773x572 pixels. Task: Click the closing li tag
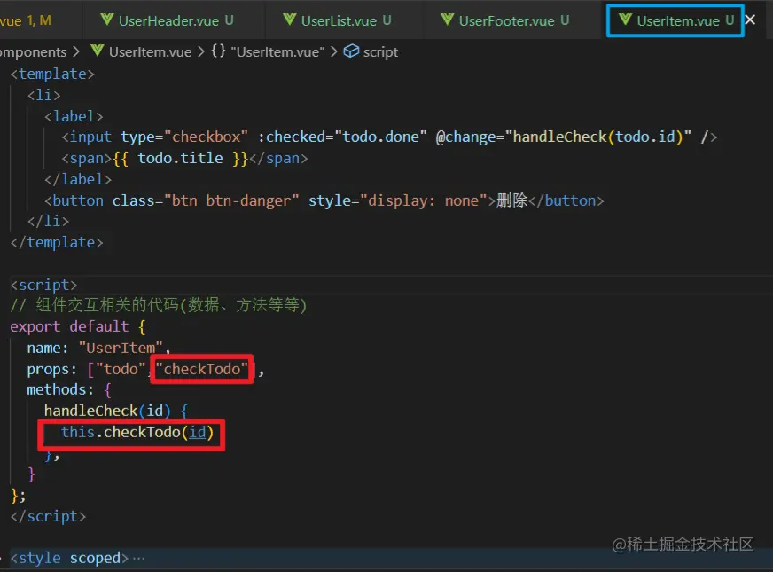point(48,222)
